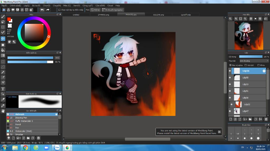The width and height of the screenshot is (270, 151).
Task: Hide layer Lớp55 visibility dot
Action: tap(230, 78)
